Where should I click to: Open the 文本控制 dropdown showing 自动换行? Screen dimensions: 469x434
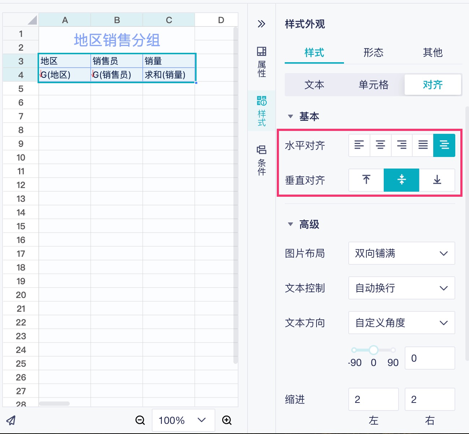[x=401, y=288]
